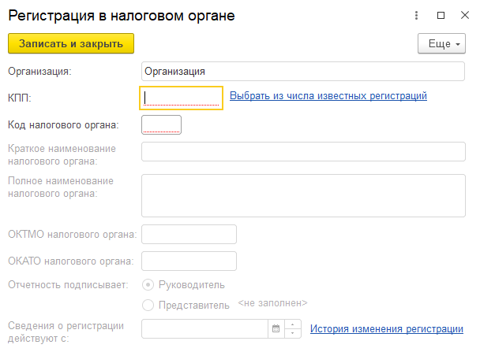Click the КПП label text

[20, 98]
